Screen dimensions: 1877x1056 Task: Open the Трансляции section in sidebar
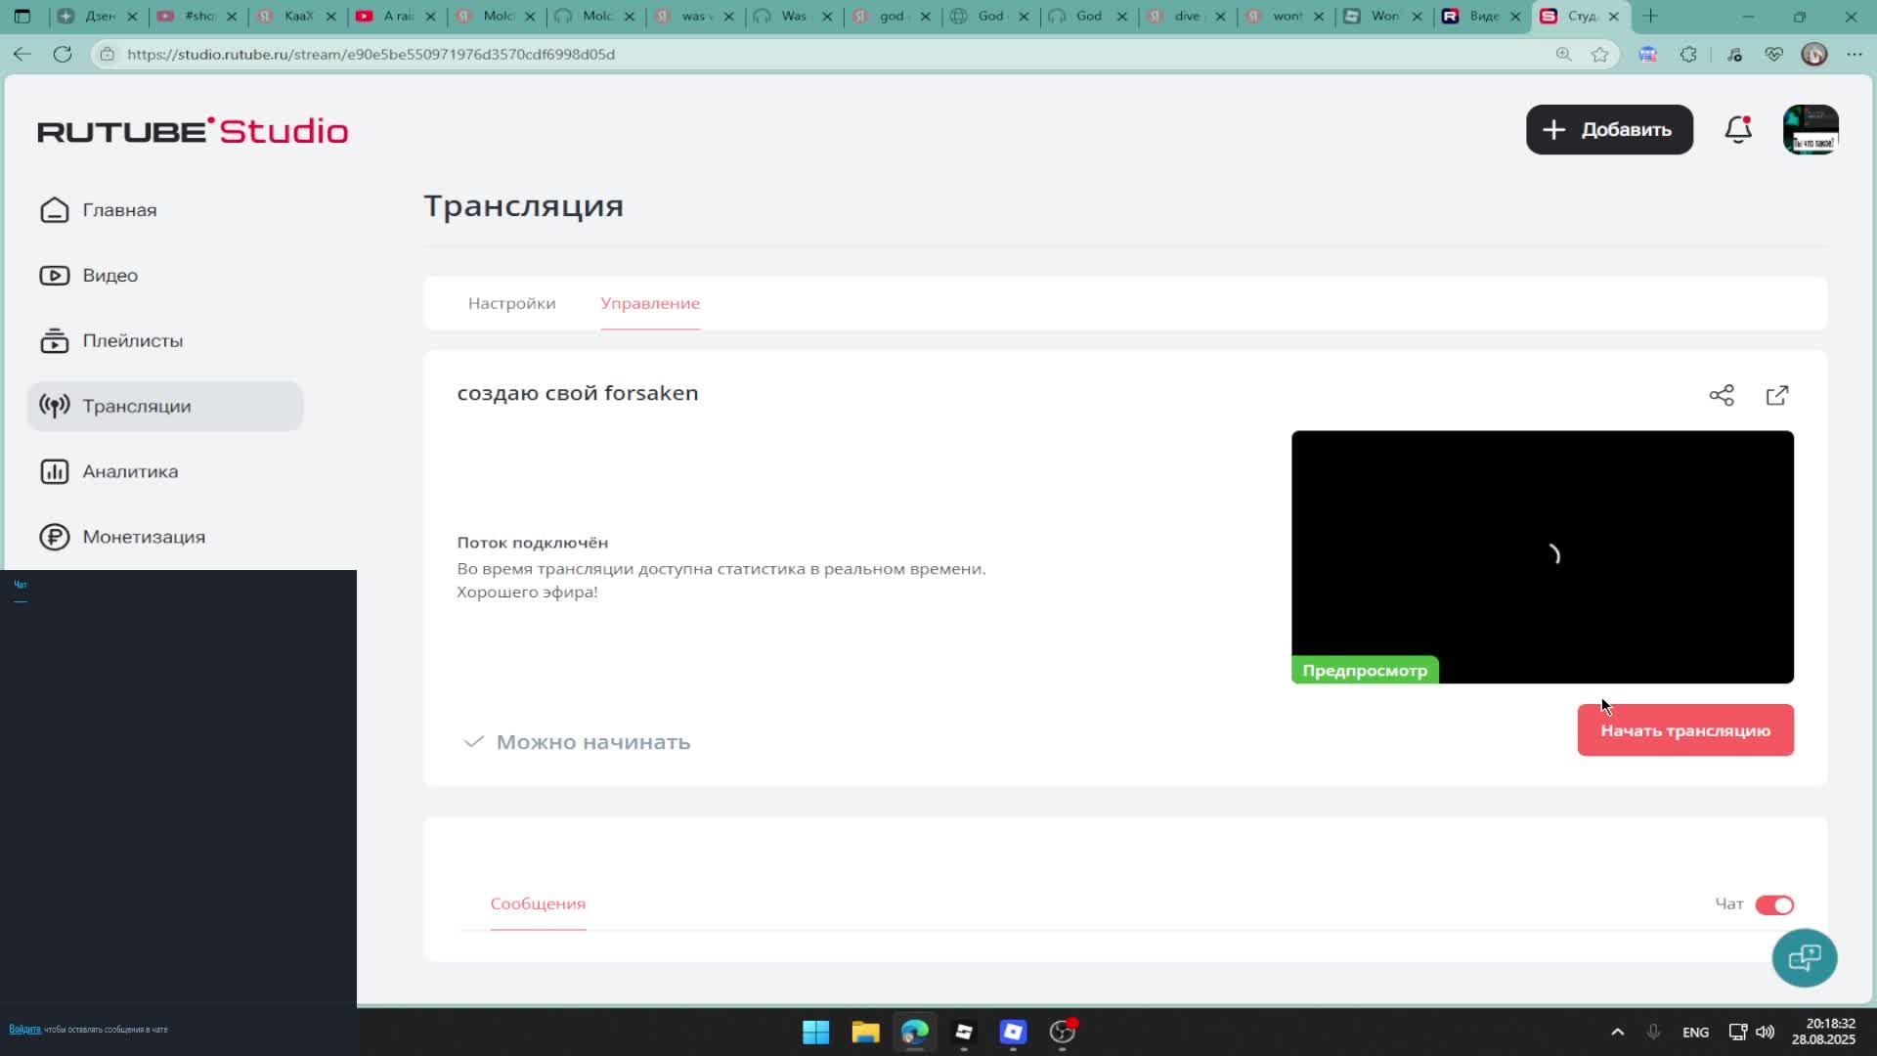coord(137,405)
